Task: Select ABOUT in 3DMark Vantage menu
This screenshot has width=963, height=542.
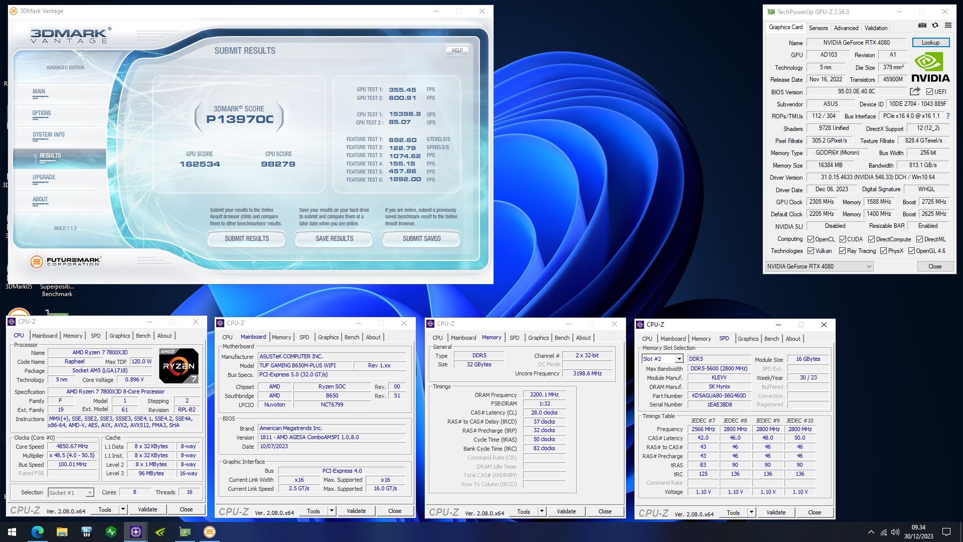Action: [40, 199]
